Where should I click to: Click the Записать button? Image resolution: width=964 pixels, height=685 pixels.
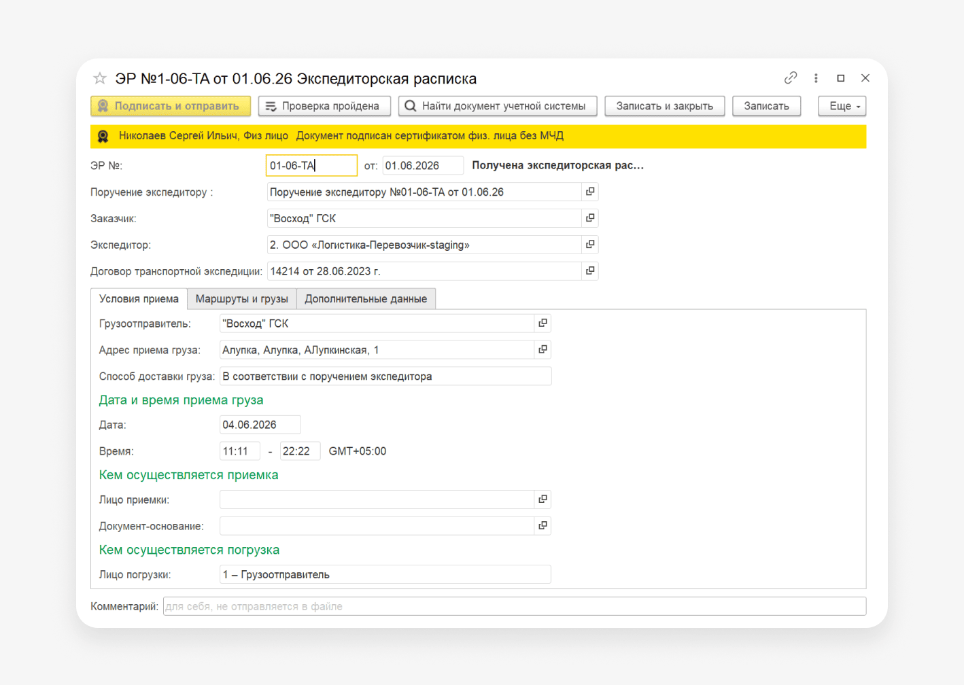766,106
